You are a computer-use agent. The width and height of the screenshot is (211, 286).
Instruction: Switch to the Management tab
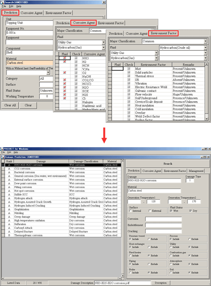(196, 171)
